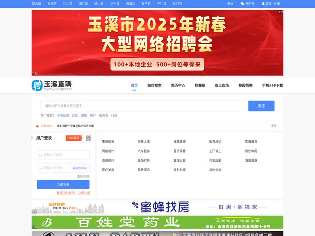Screen dimensions: 315x236
Task: Open the 求职招聘十个典型陷阱防范指南 announcement
Action: 75,126
